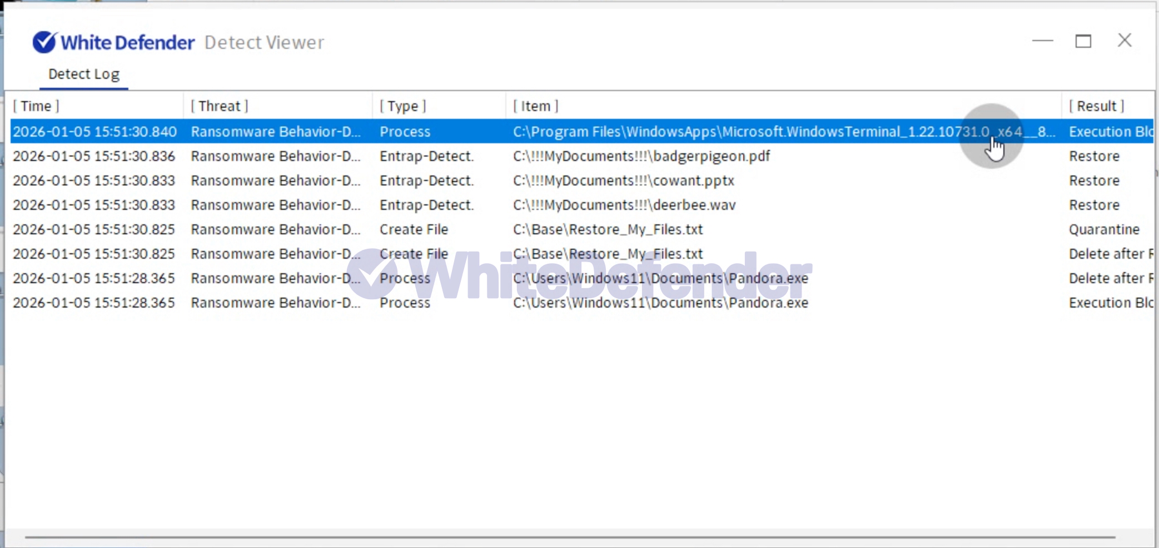This screenshot has width=1159, height=548.
Task: Select the Pandora.exe Delete after row
Action: pyautogui.click(x=660, y=278)
